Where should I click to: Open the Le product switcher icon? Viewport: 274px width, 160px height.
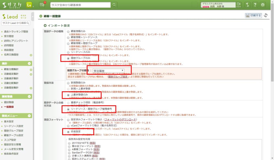click(x=29, y=5)
